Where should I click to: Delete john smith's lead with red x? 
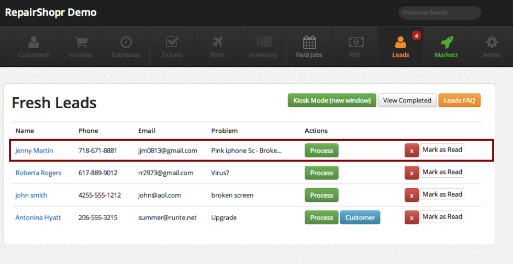tap(411, 196)
